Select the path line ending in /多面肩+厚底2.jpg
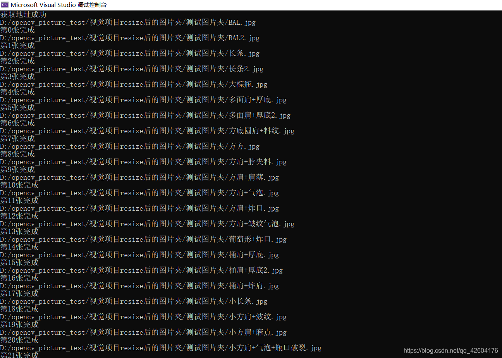The image size is (502, 358). [145, 115]
